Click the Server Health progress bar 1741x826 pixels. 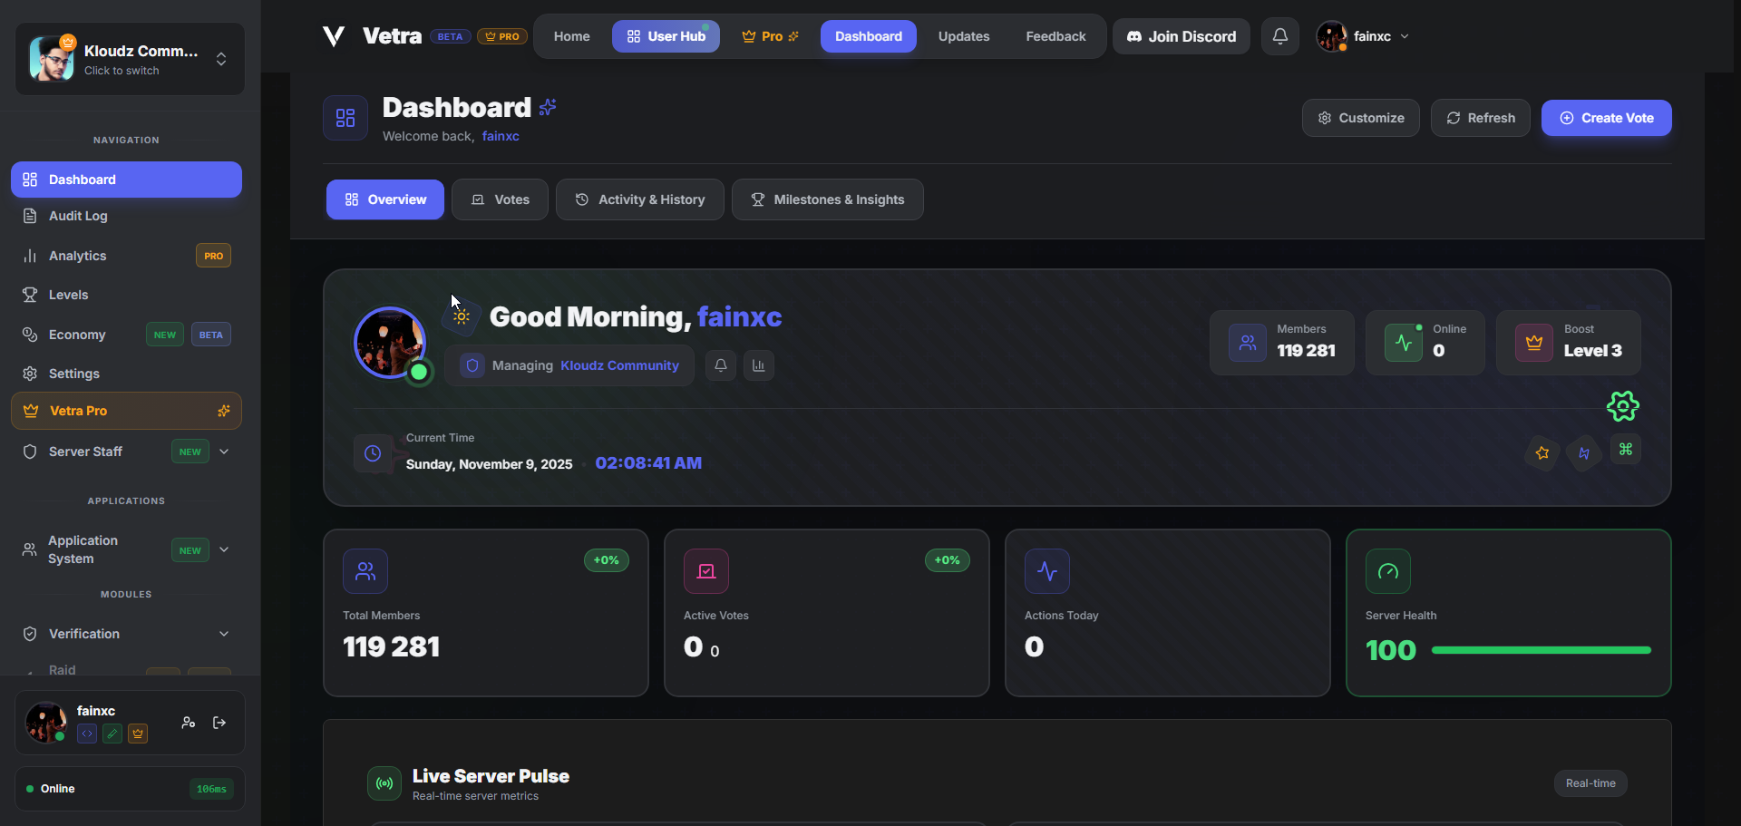1541,650
